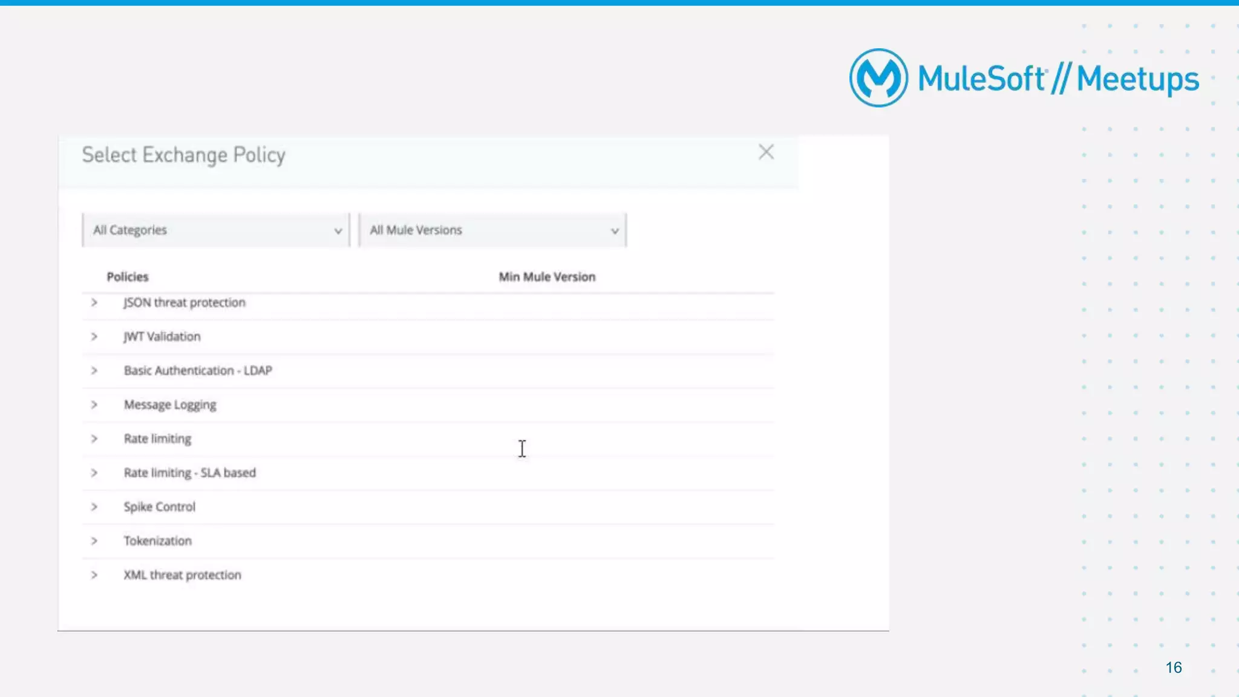
Task: Click the Min Mule Version column header
Action: coord(547,277)
